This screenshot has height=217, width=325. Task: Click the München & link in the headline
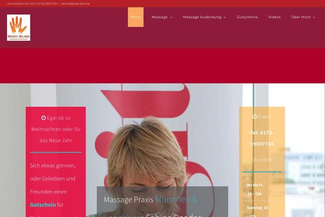point(176,199)
